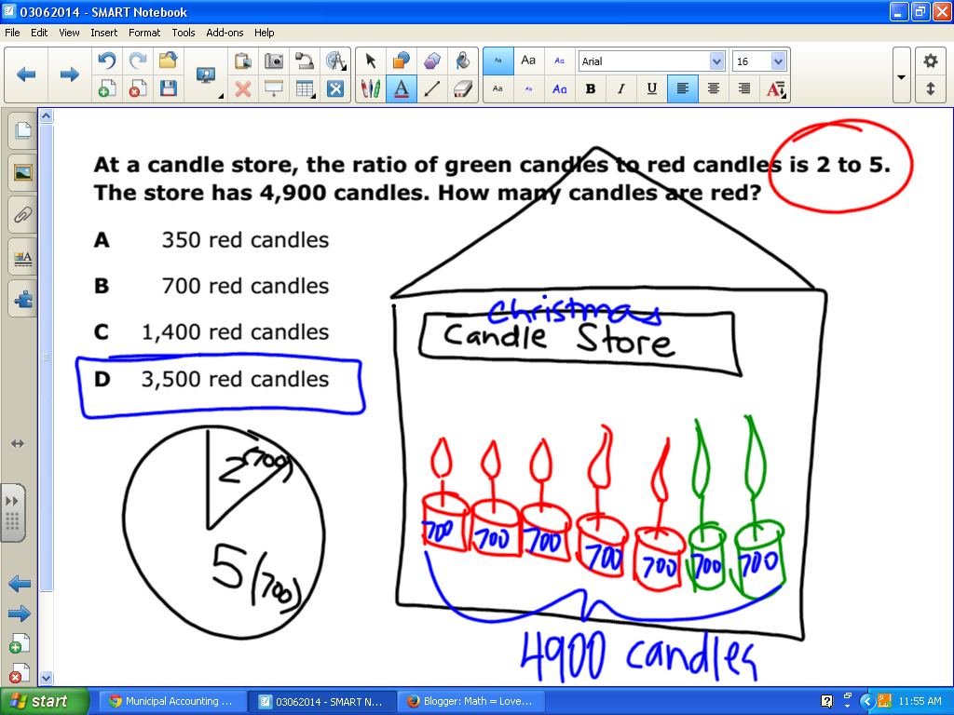Pick the Creative Pens tool

coord(370,88)
